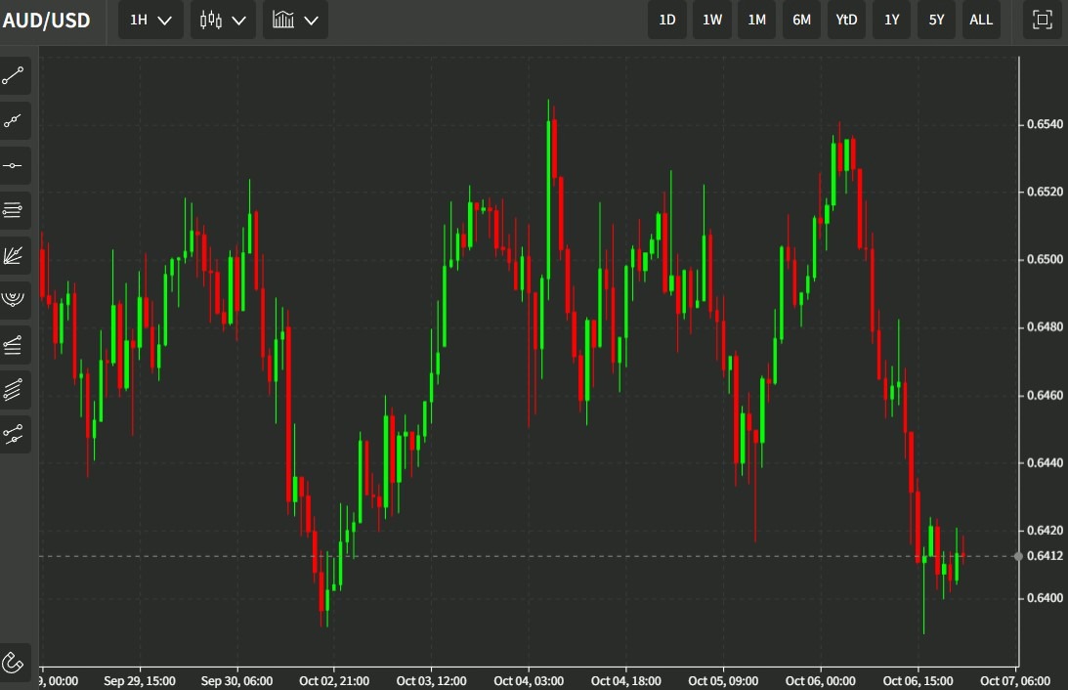Click the Oct 05, 09:00 time label

pos(723,680)
